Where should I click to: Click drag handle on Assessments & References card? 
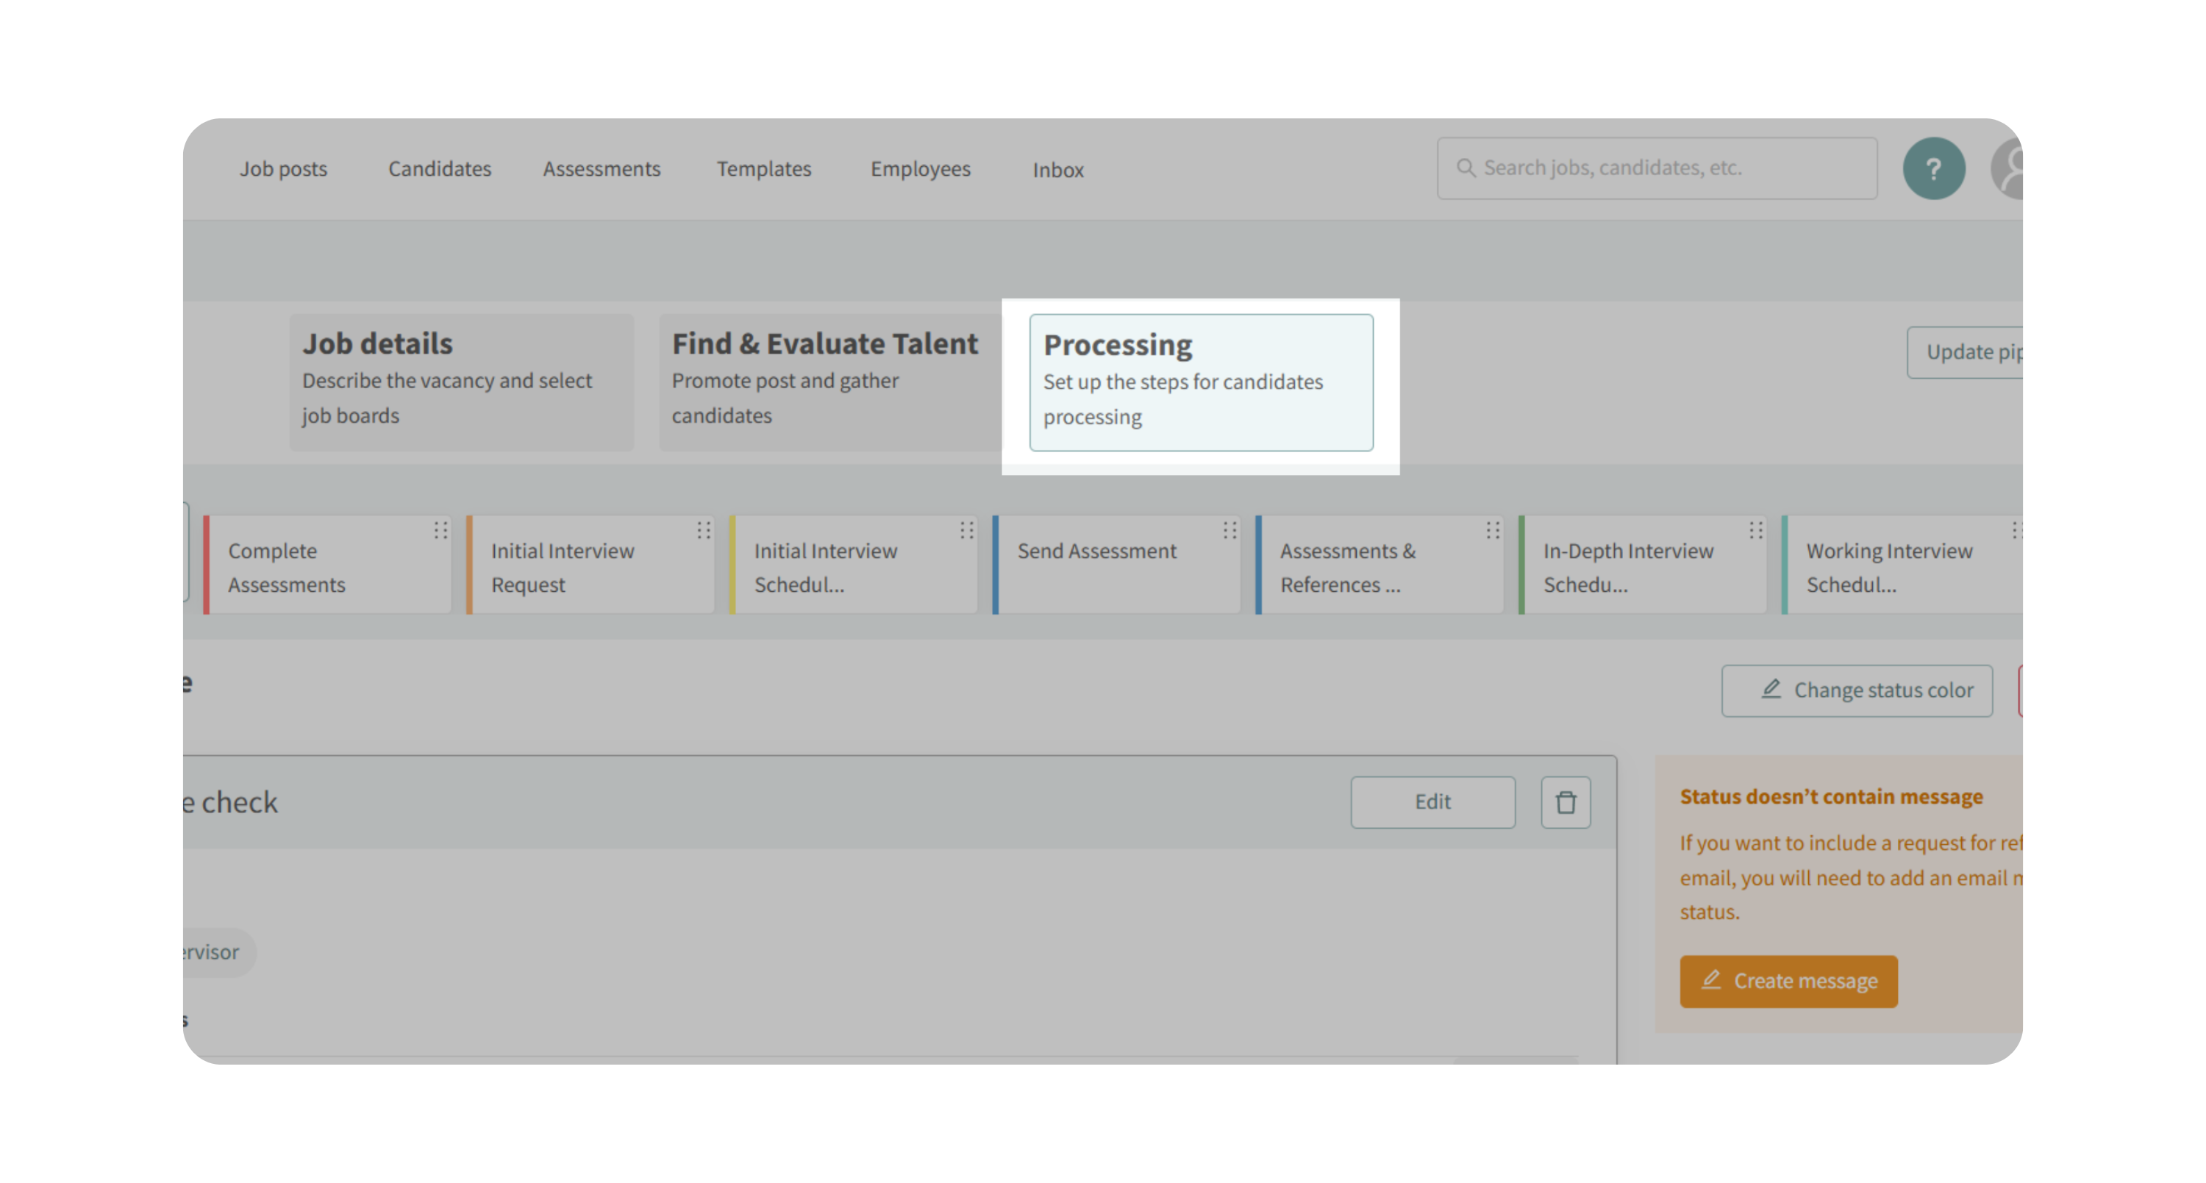tap(1493, 530)
